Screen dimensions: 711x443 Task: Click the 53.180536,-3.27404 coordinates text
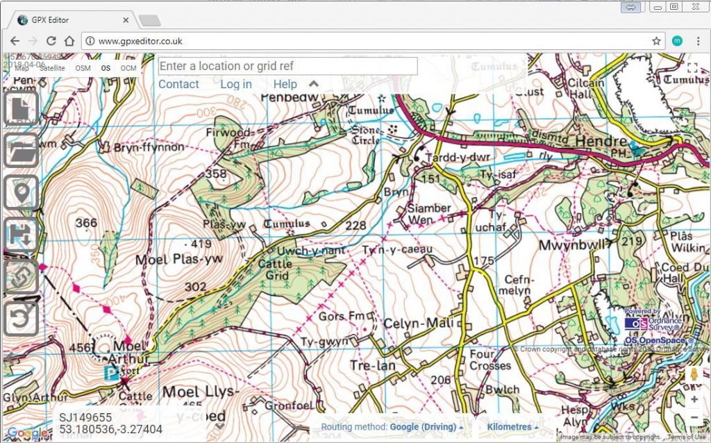tap(110, 429)
